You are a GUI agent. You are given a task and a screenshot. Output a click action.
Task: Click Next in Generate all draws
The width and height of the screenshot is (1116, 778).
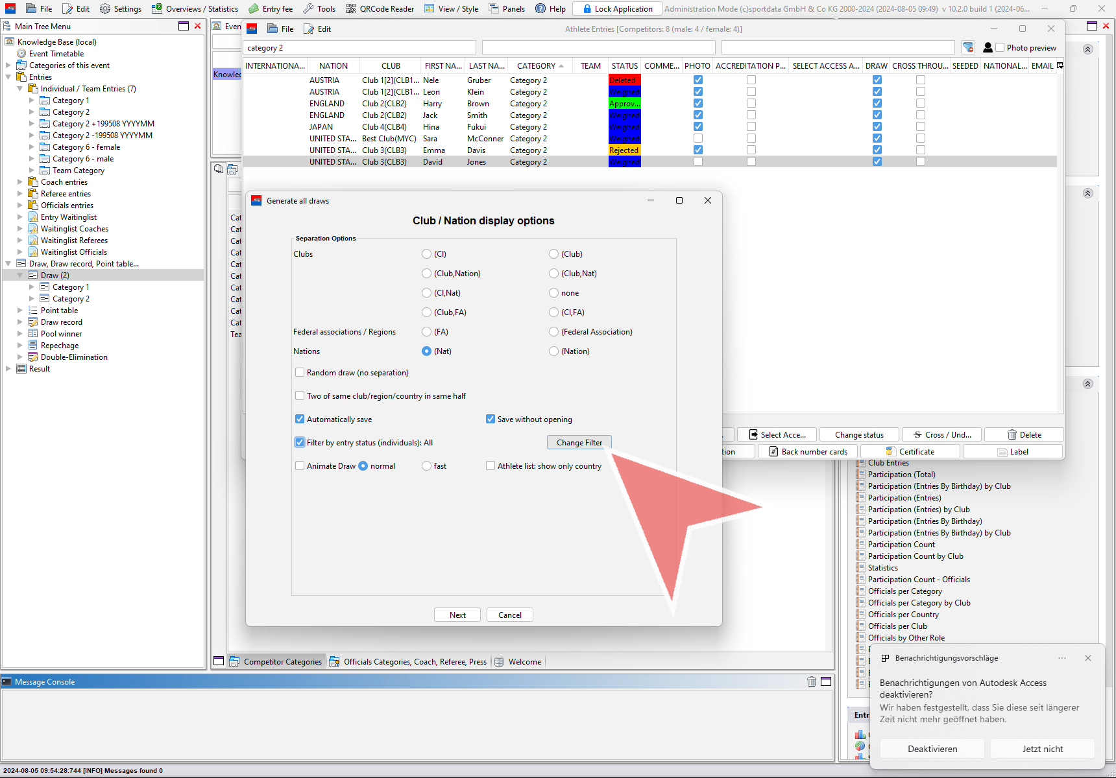coord(457,615)
